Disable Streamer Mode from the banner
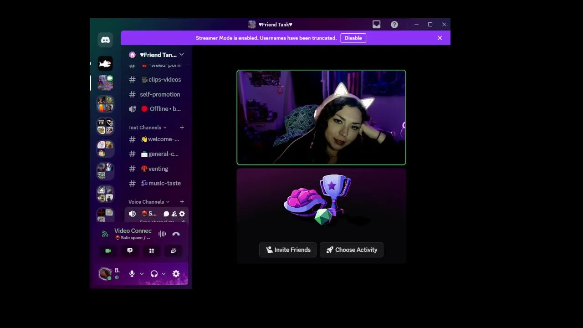The width and height of the screenshot is (583, 328). click(353, 38)
